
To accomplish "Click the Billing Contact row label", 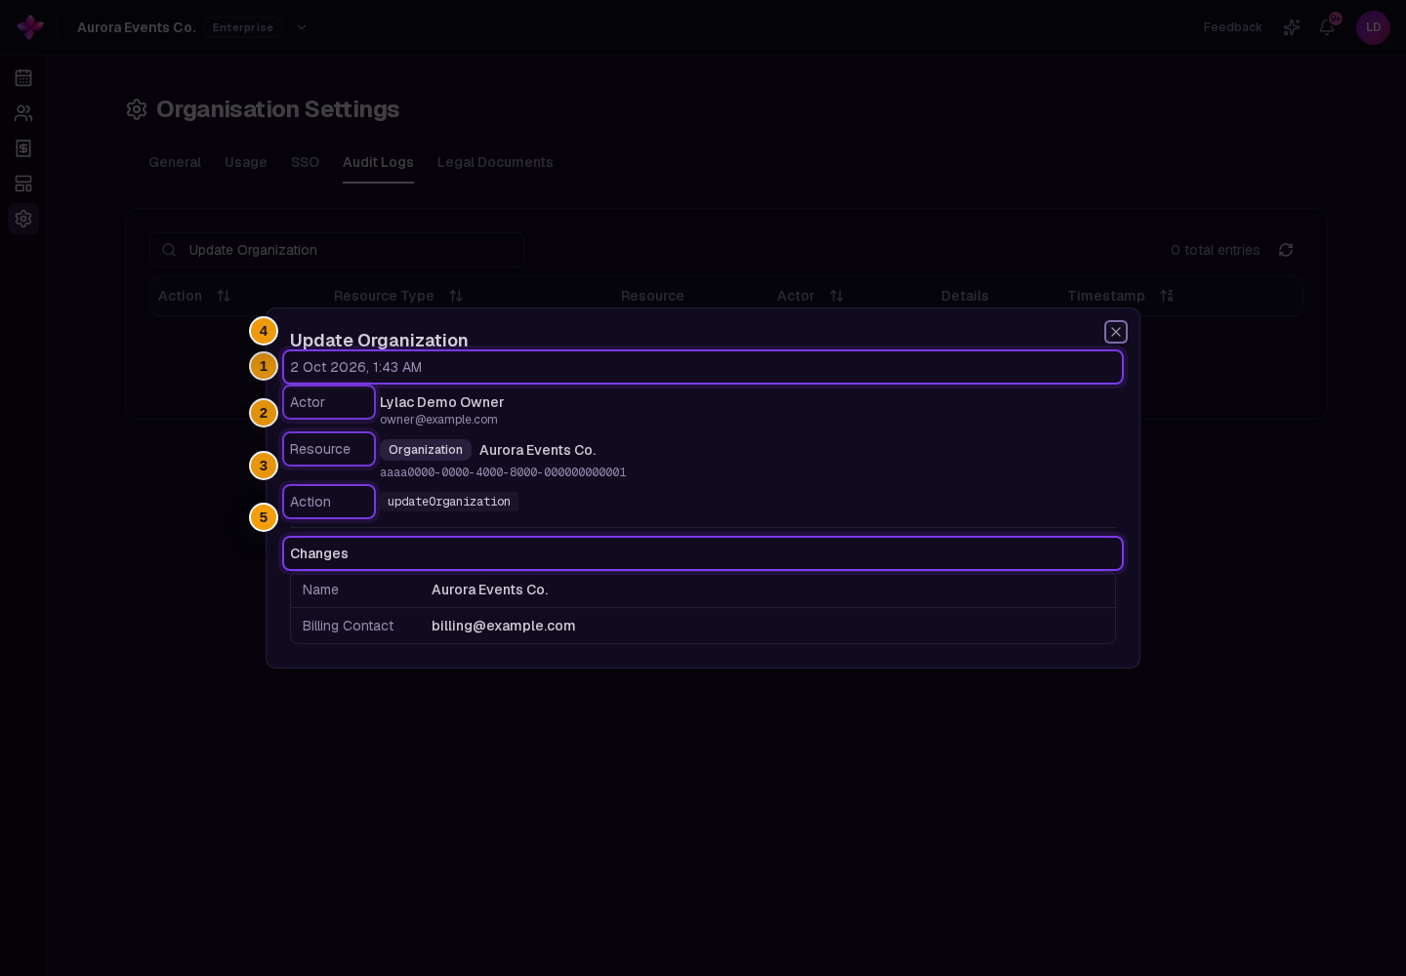I will pyautogui.click(x=348, y=626).
